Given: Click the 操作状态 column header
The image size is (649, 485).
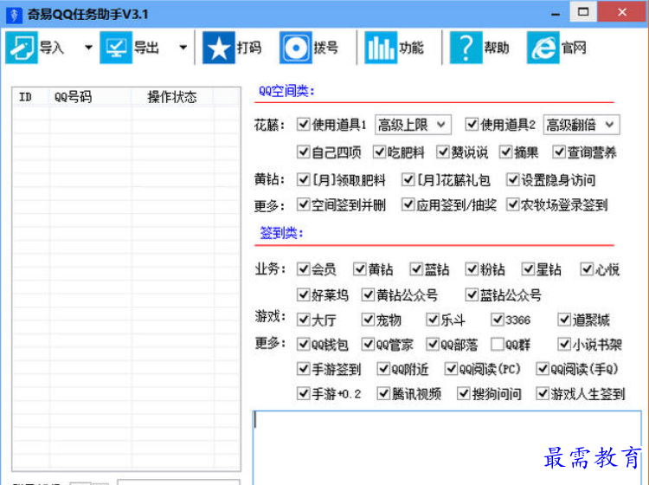Looking at the screenshot, I should pyautogui.click(x=172, y=97).
